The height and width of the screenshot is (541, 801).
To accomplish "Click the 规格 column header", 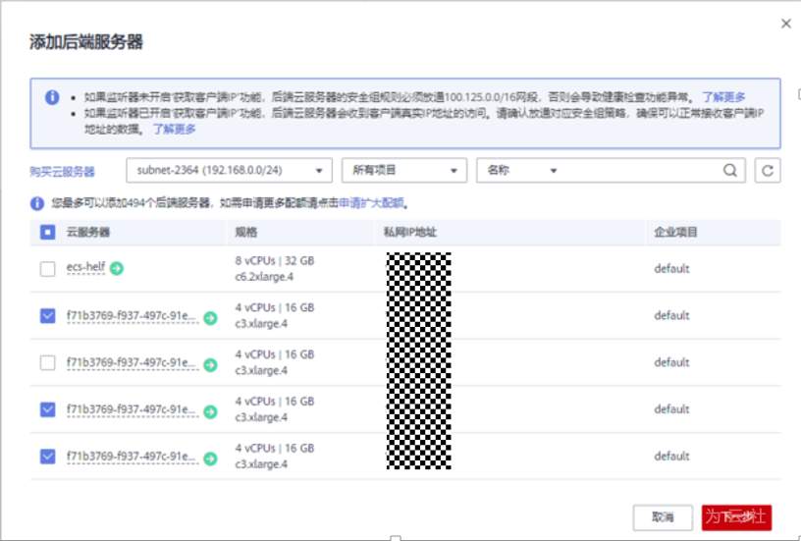I will pyautogui.click(x=246, y=233).
